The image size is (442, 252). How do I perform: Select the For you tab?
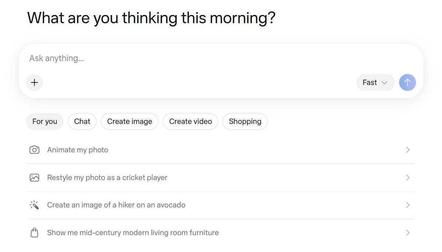click(45, 121)
